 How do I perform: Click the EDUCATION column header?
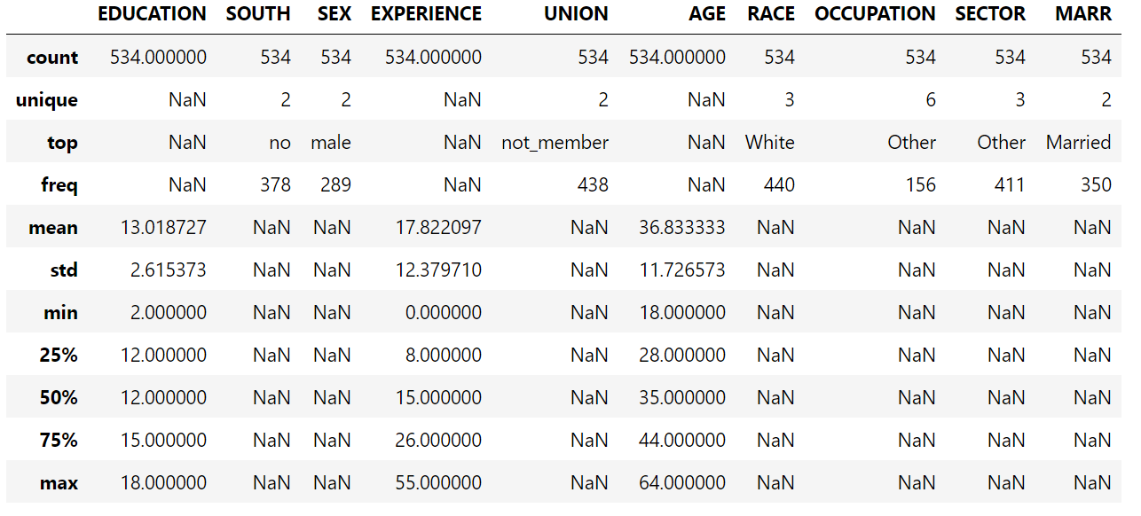(x=152, y=14)
